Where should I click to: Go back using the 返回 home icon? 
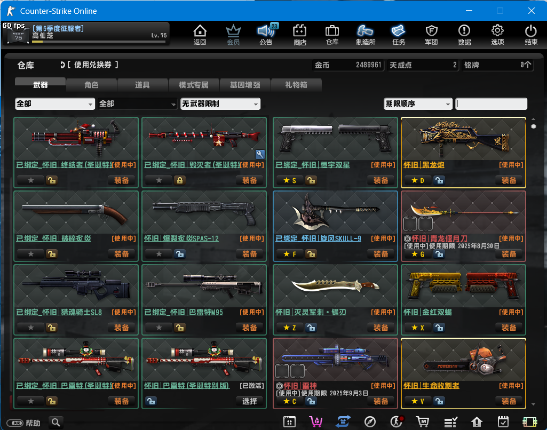click(x=200, y=35)
